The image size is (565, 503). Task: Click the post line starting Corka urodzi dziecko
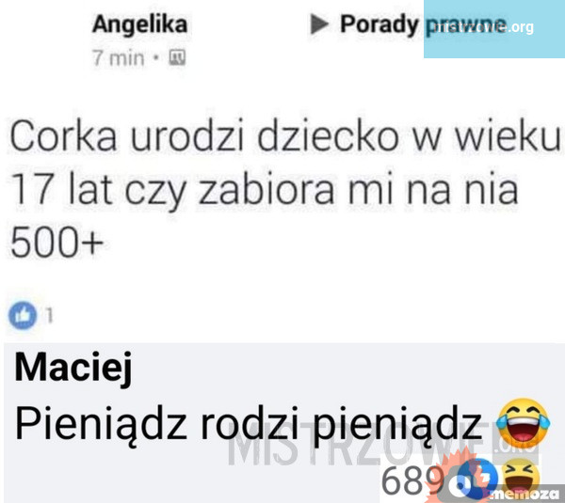pyautogui.click(x=284, y=136)
